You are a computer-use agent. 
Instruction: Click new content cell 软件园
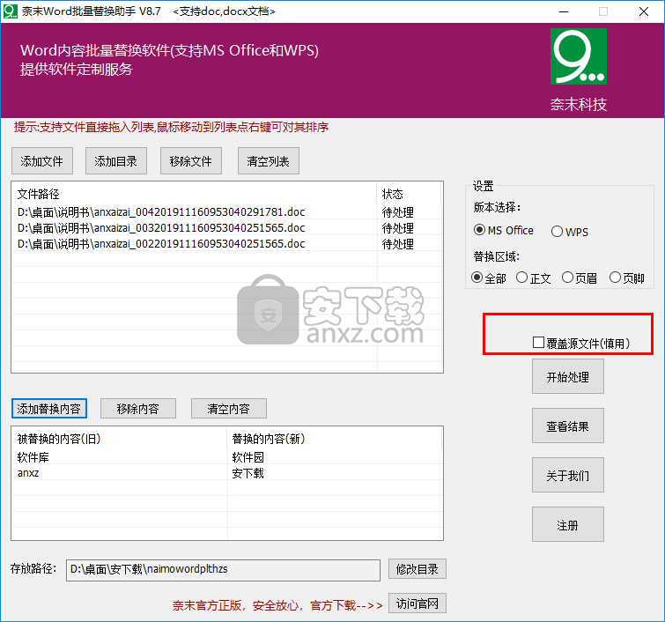[248, 457]
